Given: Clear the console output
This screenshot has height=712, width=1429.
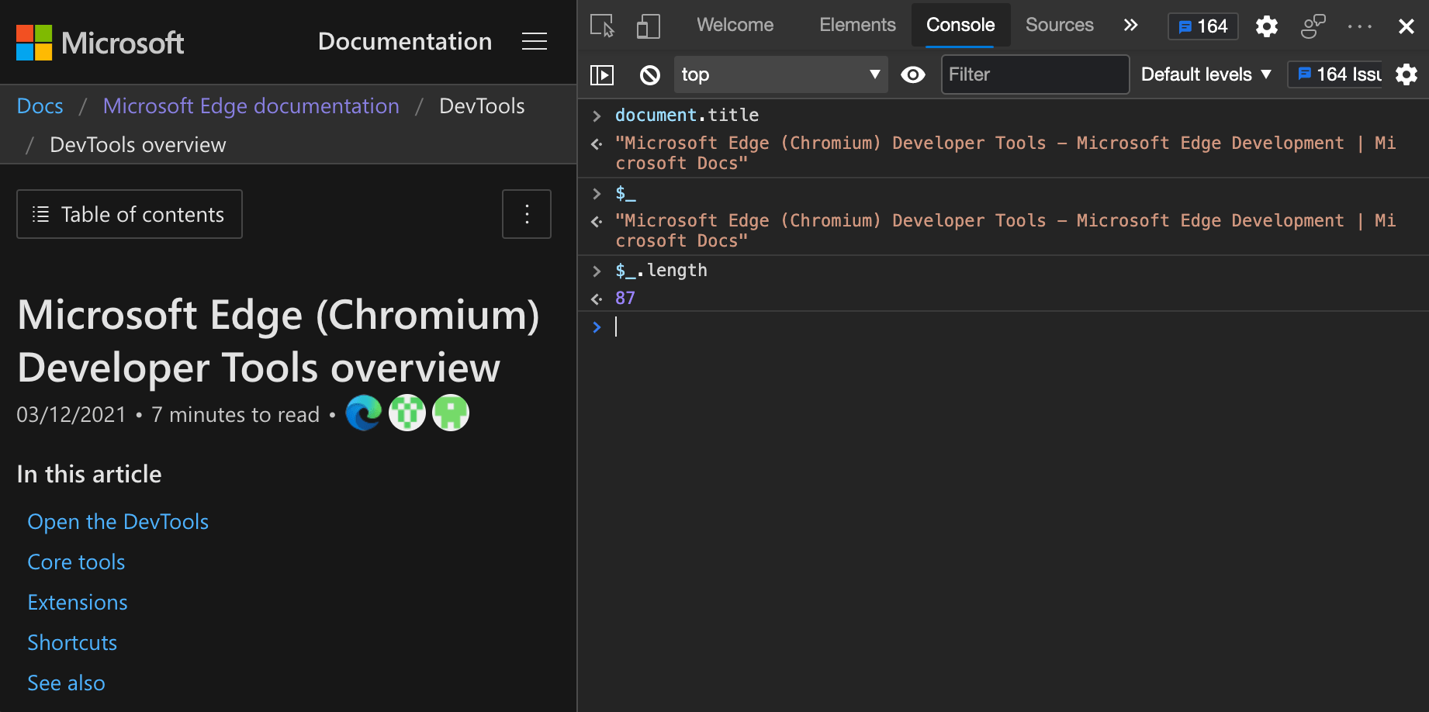Looking at the screenshot, I should click(649, 74).
